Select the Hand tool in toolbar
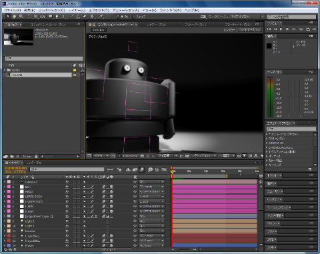The image size is (320, 254). coord(14,17)
